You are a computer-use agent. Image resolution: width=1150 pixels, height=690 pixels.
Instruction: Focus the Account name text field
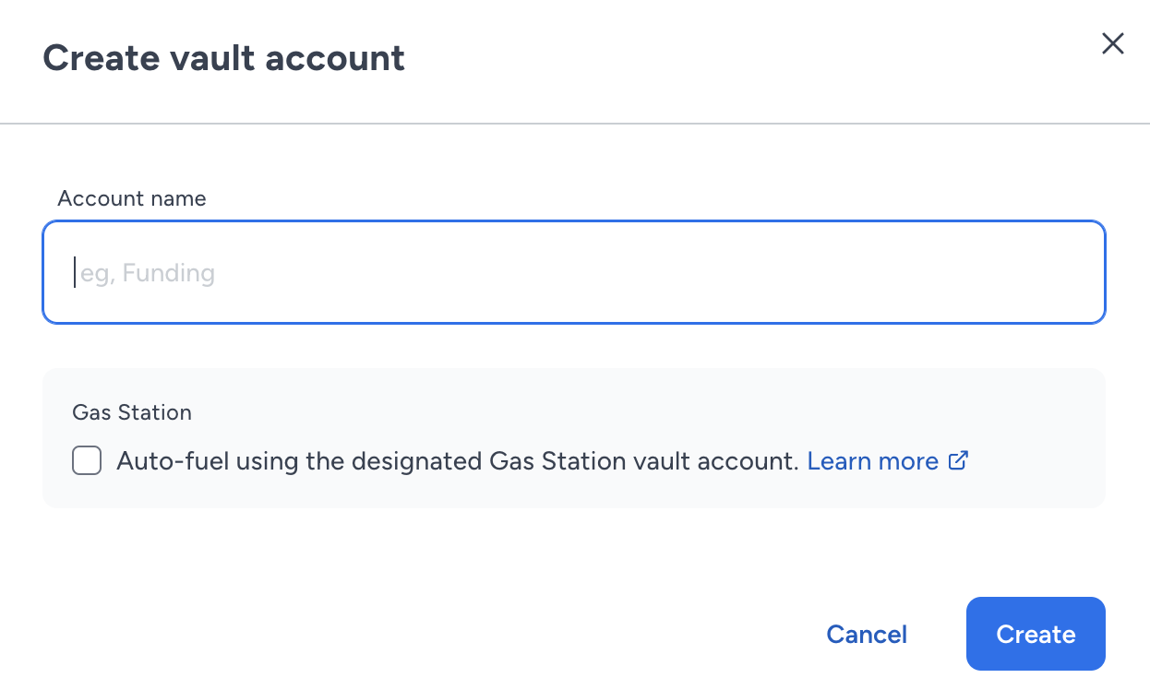[574, 272]
